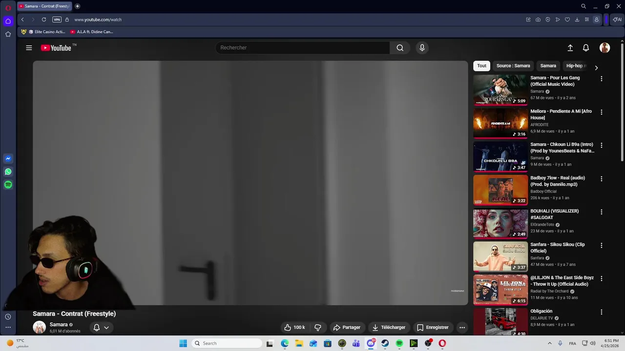Click the Rechercher search field

coord(303,48)
